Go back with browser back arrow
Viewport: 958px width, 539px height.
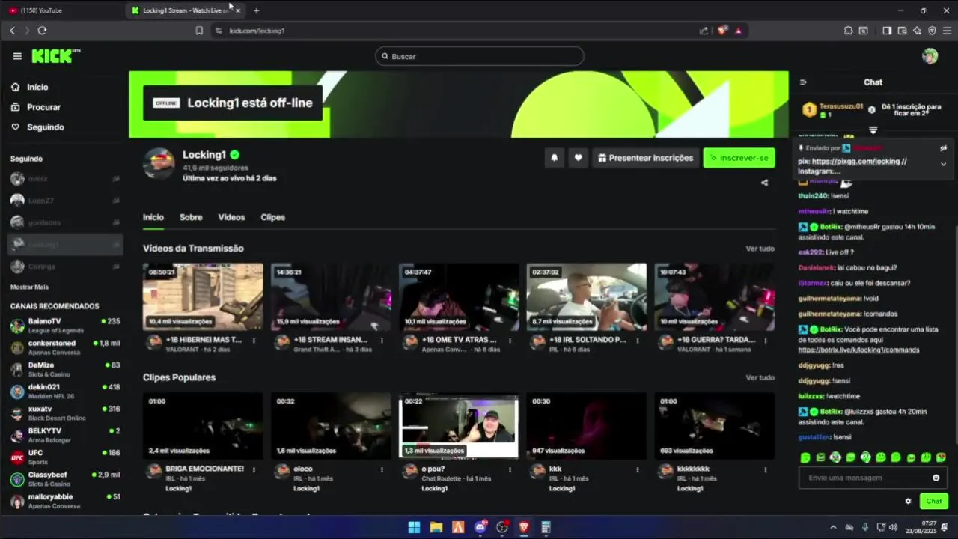tap(12, 31)
